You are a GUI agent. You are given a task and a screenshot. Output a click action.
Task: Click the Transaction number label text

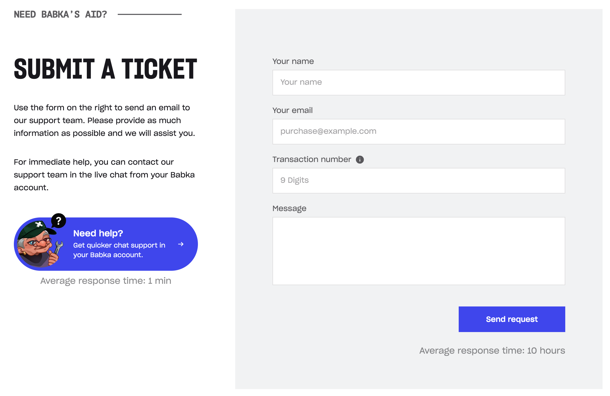[x=312, y=159]
